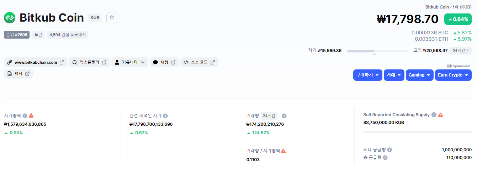Click info icon next to 시가총액
This screenshot has width=477, height=170.
tap(25, 115)
